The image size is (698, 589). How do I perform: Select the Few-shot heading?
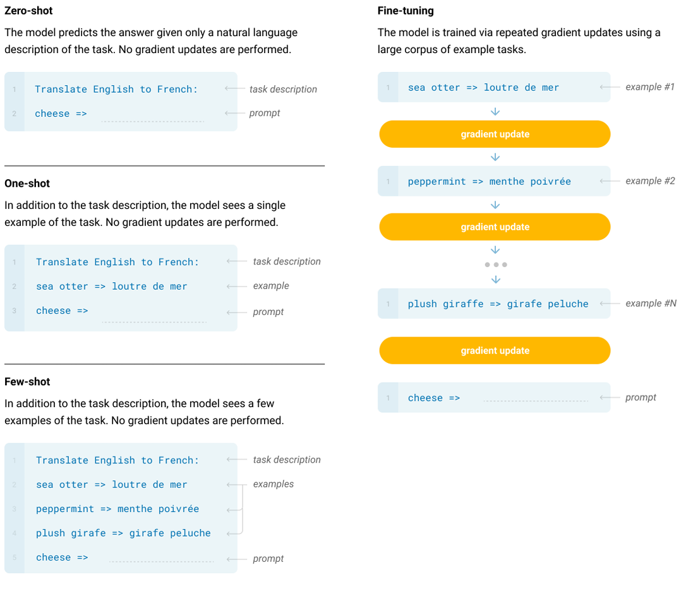pyautogui.click(x=27, y=382)
